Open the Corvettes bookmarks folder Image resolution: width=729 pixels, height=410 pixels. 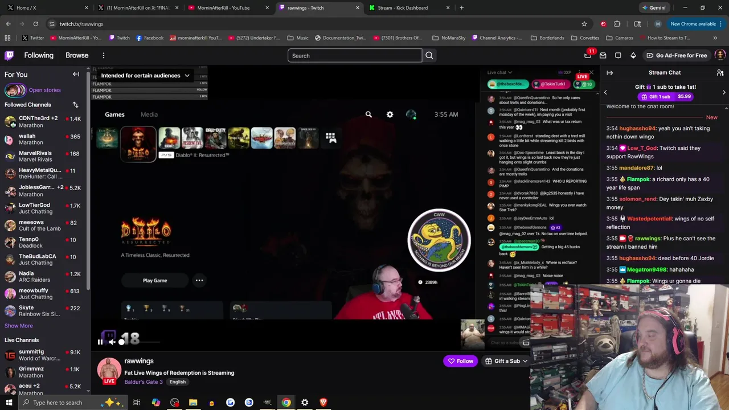coord(584,38)
